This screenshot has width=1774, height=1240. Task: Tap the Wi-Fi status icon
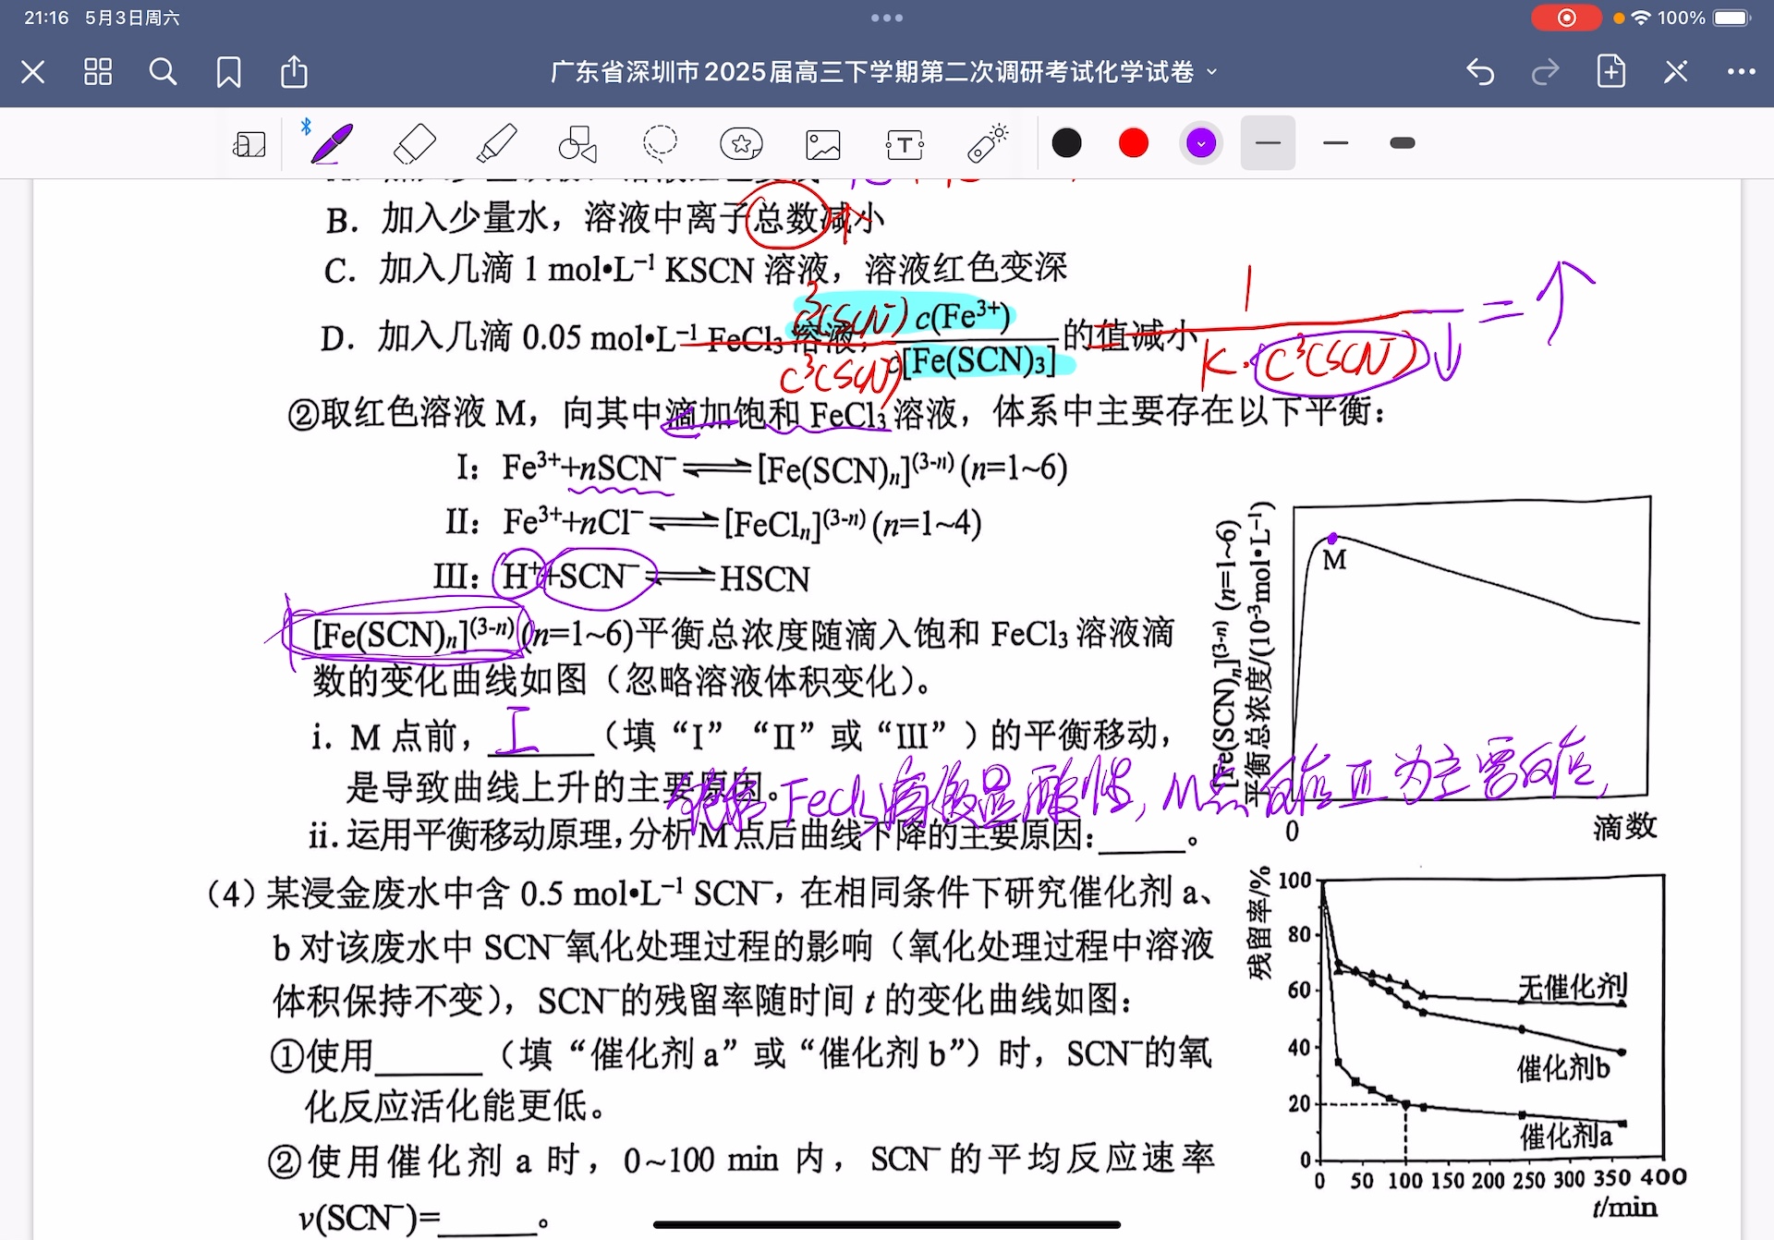tap(1641, 18)
